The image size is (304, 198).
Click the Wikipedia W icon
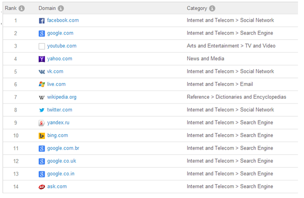click(x=42, y=97)
